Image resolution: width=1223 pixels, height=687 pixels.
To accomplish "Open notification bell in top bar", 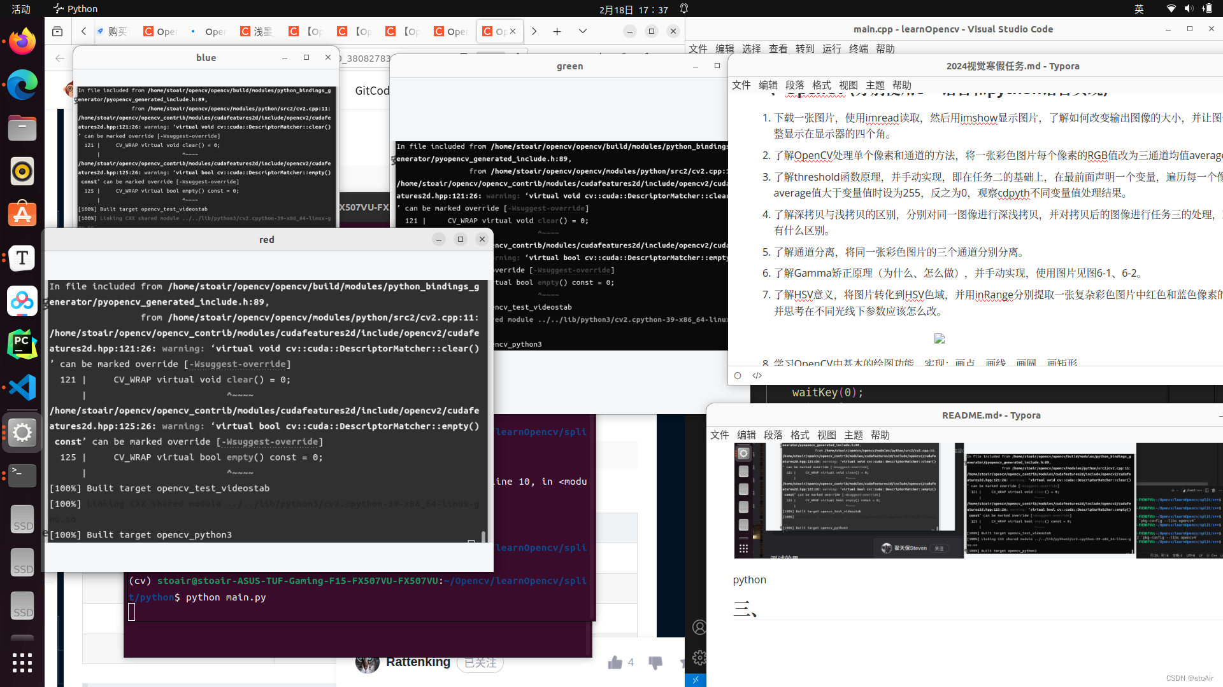I will tap(684, 9).
